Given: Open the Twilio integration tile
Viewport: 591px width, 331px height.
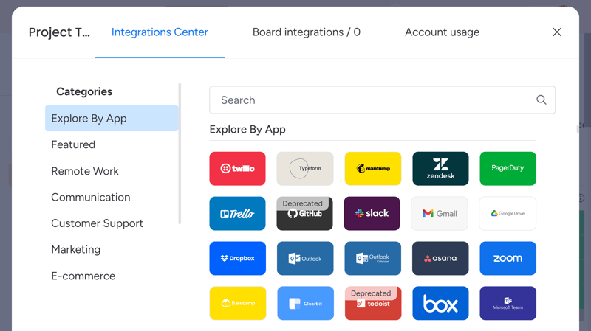Looking at the screenshot, I should (237, 169).
